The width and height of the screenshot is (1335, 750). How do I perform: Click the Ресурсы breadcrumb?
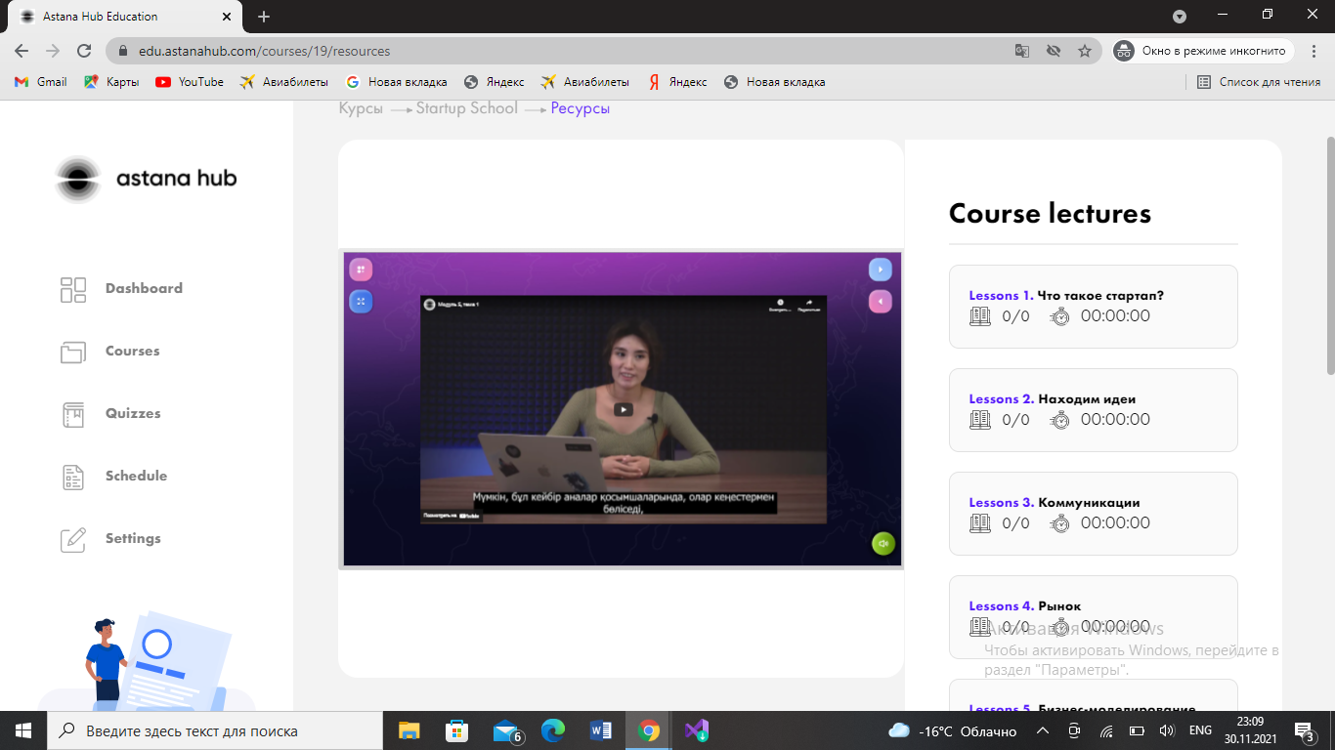point(581,108)
